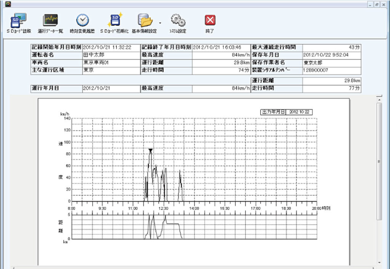Click the 140 speed axis label
Screen dimensions: 390x269
point(67,118)
